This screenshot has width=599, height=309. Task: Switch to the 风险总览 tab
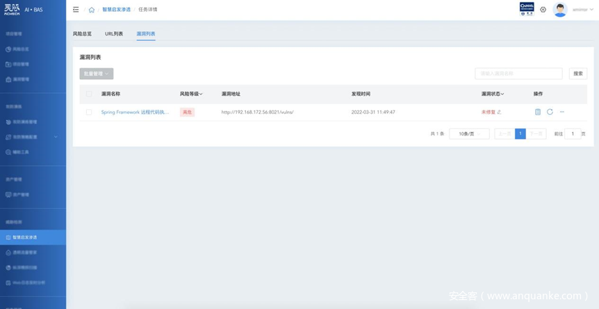[x=82, y=34]
